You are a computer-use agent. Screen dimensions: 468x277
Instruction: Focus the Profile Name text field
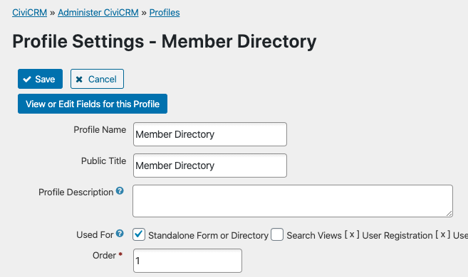(210, 134)
